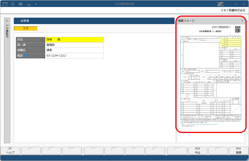Viewport: 249px width, 161px height.
Task: Click the F12 登録 button
Action: pyautogui.click(x=238, y=151)
